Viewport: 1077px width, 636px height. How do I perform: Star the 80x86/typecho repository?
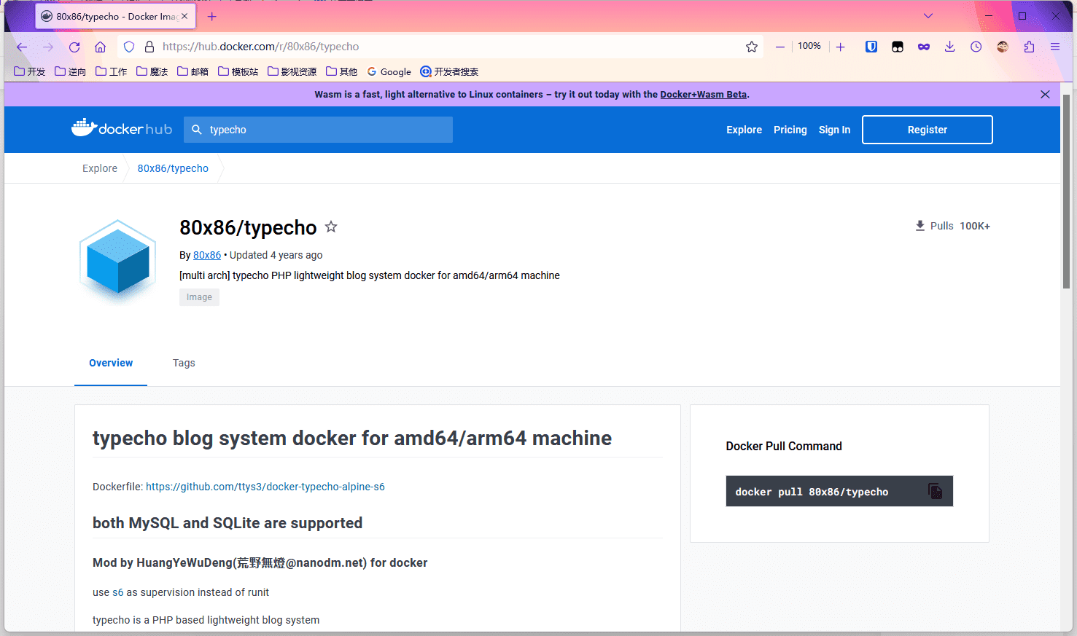[331, 227]
